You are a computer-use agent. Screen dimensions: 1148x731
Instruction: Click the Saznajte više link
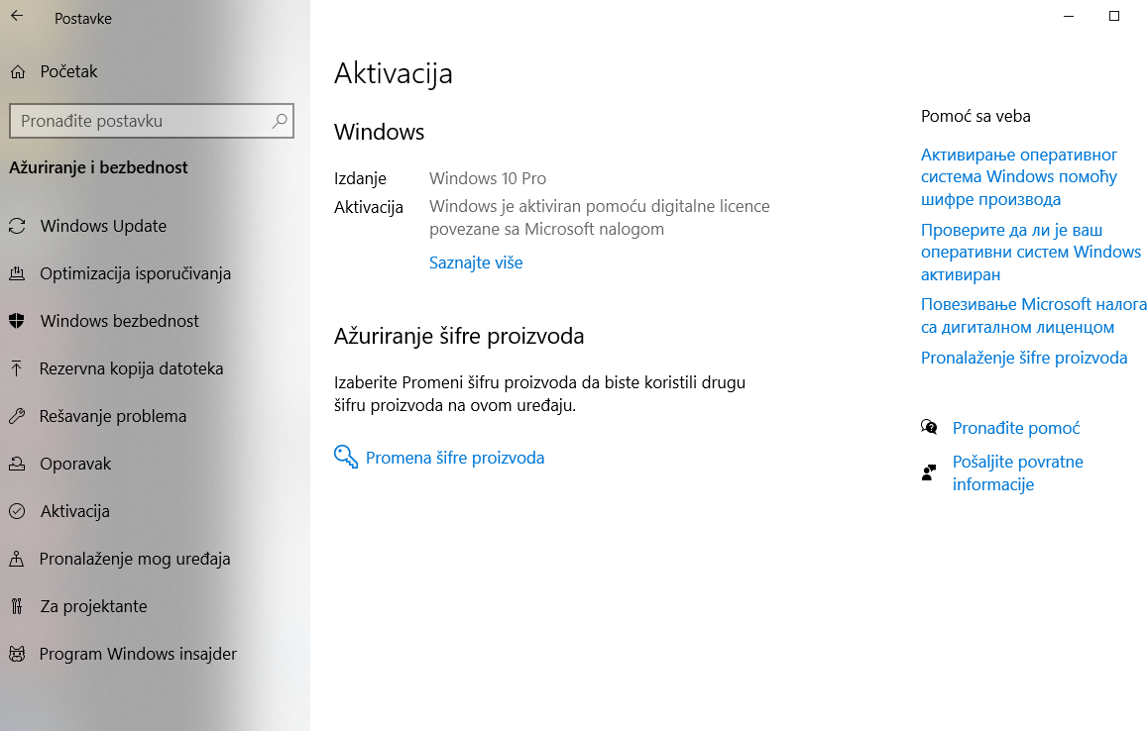[476, 262]
